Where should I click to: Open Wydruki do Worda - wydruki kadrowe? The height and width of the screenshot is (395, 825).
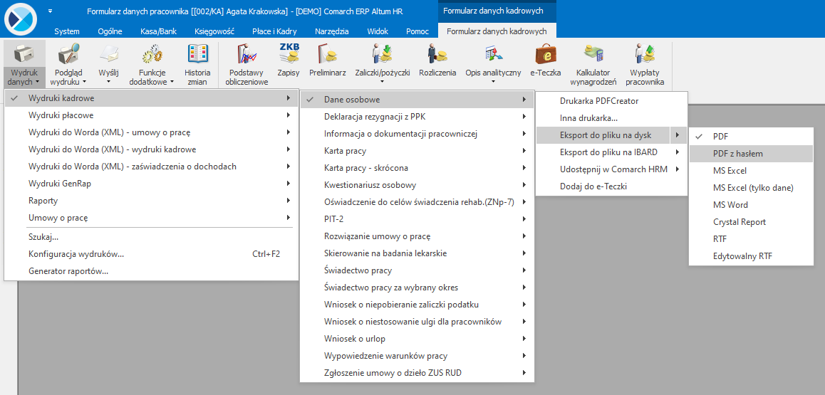point(151,149)
